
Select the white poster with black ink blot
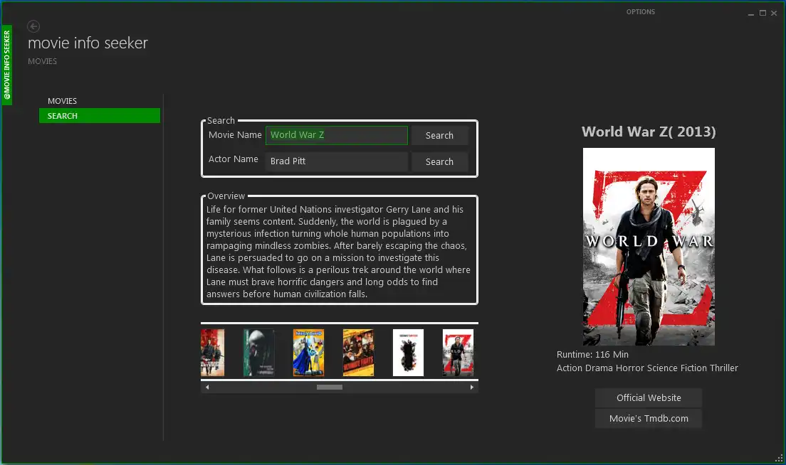[408, 353]
